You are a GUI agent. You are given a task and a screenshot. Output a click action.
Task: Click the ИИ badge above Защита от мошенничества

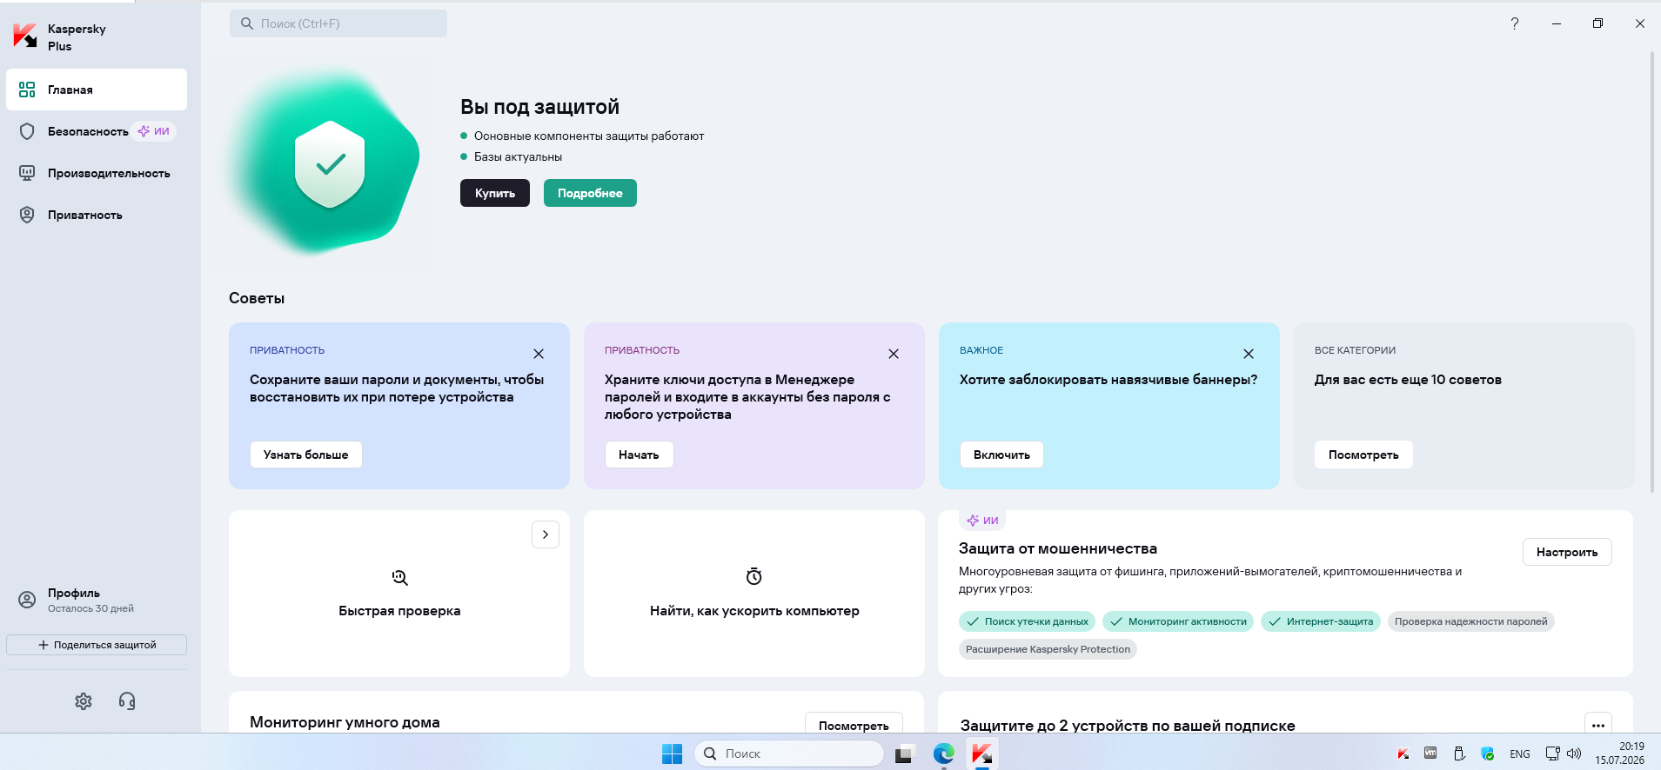(x=982, y=521)
